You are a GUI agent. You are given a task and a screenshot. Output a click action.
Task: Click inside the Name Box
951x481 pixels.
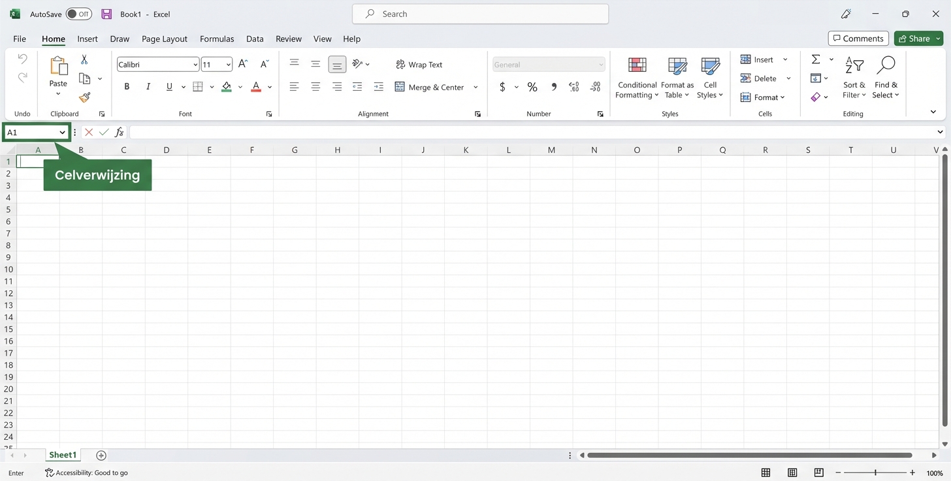click(x=31, y=132)
